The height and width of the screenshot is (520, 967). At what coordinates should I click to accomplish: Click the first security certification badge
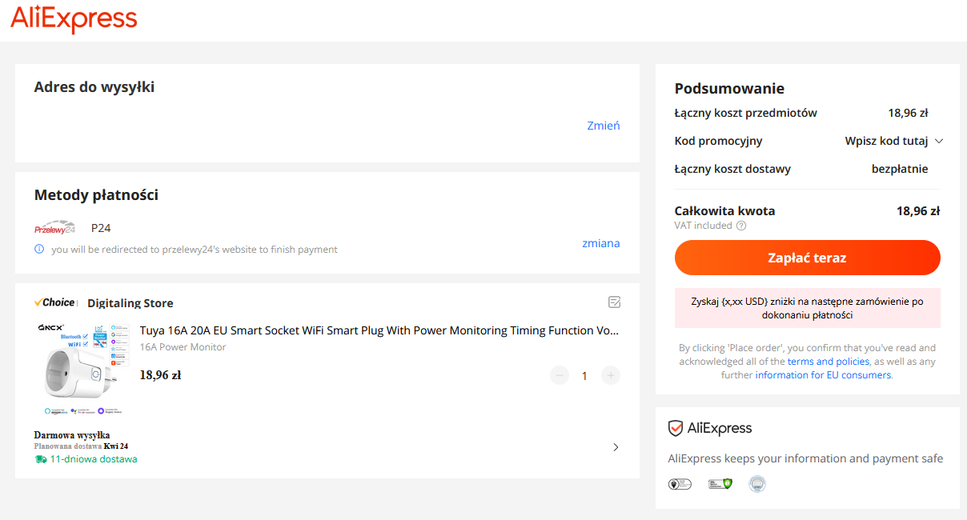(680, 484)
